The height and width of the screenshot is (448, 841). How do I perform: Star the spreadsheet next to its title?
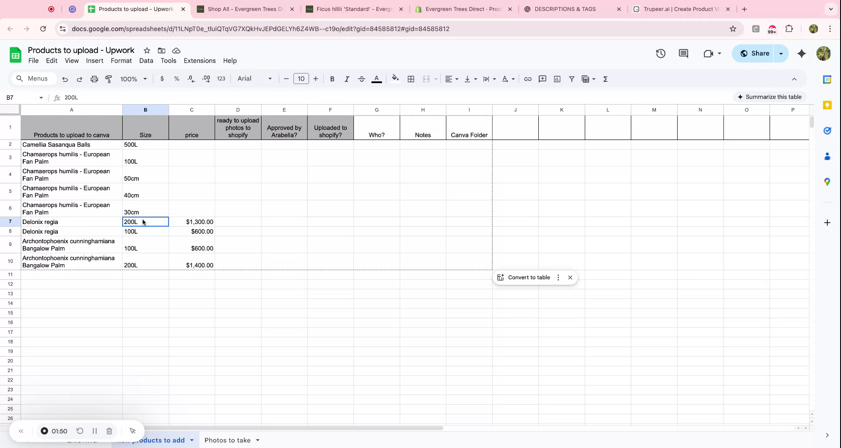(147, 50)
